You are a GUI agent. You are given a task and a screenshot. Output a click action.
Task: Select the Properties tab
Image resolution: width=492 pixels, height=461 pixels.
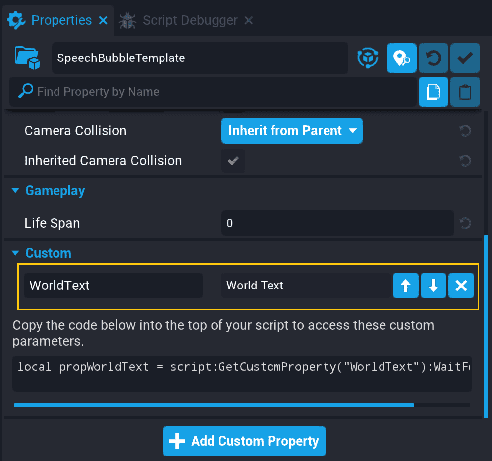coord(60,20)
